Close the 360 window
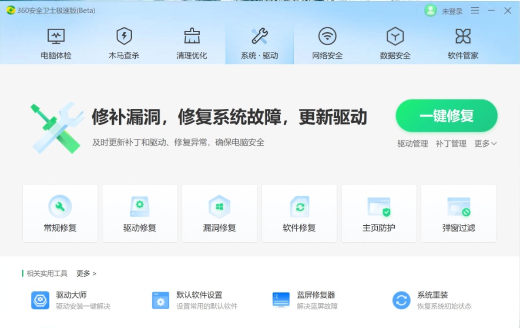 tap(508, 10)
